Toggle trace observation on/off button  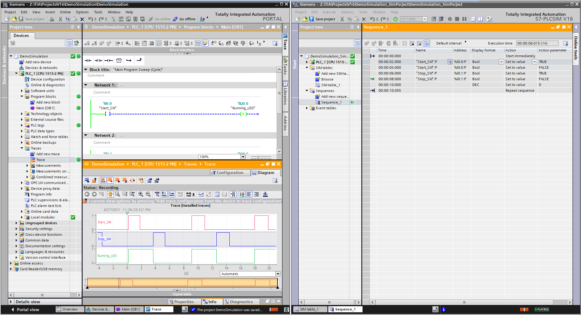(103, 180)
